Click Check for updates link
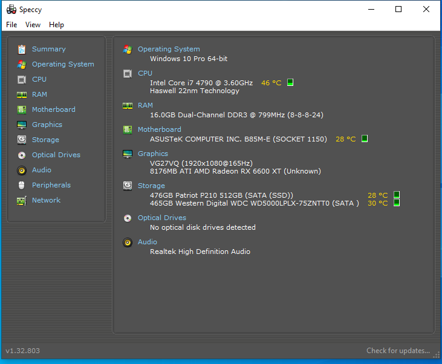The height and width of the screenshot is (364, 442). (x=398, y=351)
